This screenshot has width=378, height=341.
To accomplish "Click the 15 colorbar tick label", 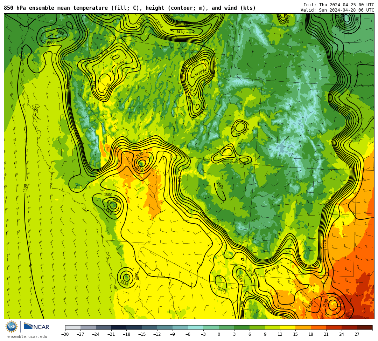I will pos(295,334).
